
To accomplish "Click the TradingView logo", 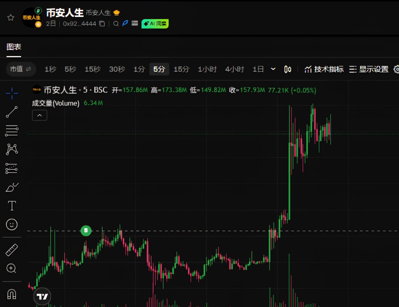I will 42,297.
